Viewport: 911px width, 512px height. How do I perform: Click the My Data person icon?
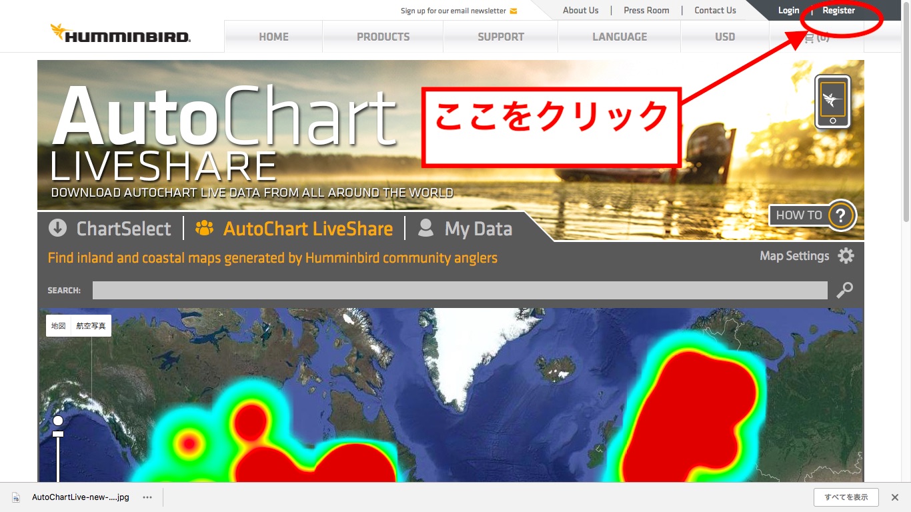tap(425, 229)
